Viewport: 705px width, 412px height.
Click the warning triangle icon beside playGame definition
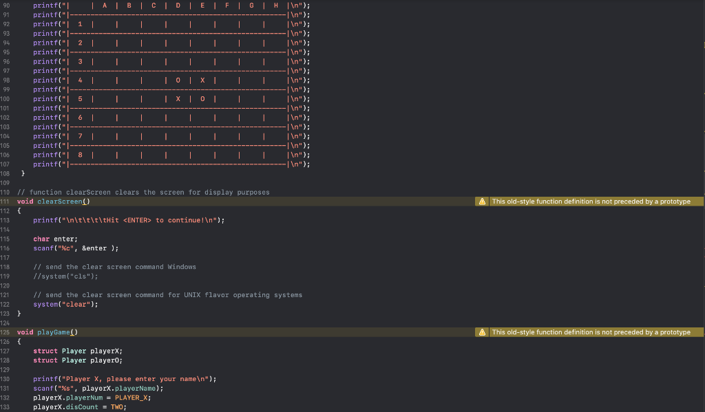(x=482, y=332)
